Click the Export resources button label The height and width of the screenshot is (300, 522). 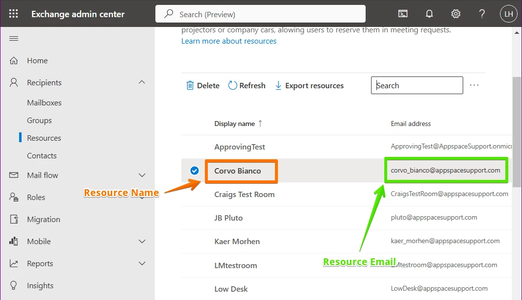[x=314, y=86]
